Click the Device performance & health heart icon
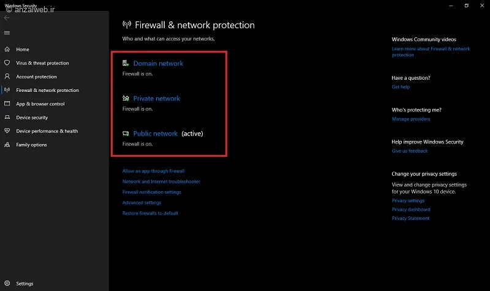 [7, 131]
